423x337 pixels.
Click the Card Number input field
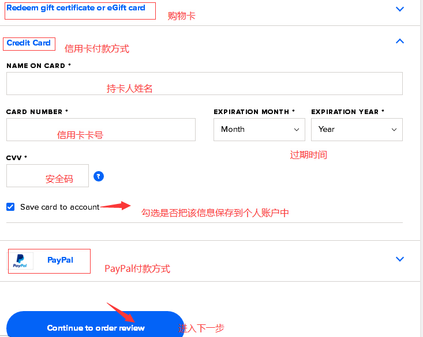[101, 130]
